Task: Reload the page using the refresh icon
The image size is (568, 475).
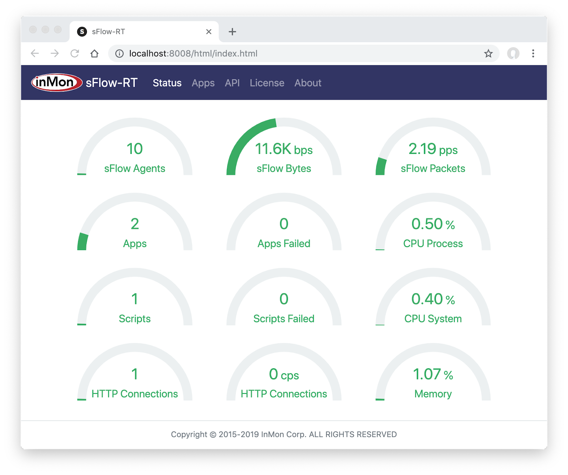Action: pyautogui.click(x=75, y=54)
